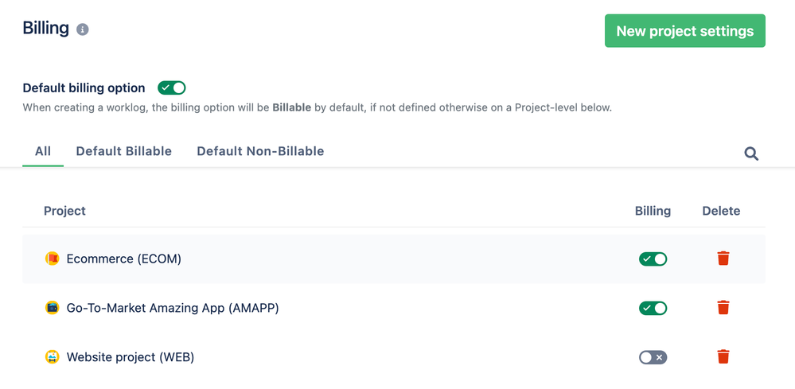Click trash icon for Go-To-Market Amazing App
Image resolution: width=795 pixels, height=389 pixels.
coord(723,307)
